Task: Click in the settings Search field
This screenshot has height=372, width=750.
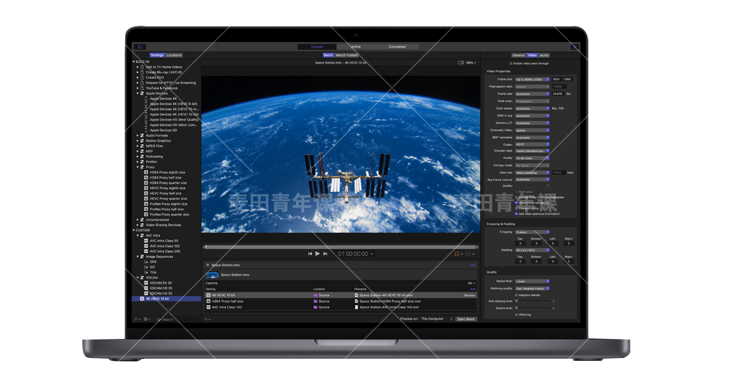Action: [x=177, y=319]
